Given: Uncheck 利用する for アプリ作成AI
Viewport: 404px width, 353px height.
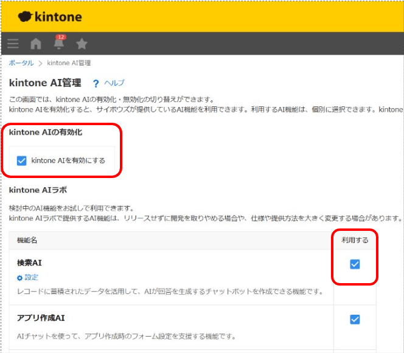Looking at the screenshot, I should click(x=355, y=320).
